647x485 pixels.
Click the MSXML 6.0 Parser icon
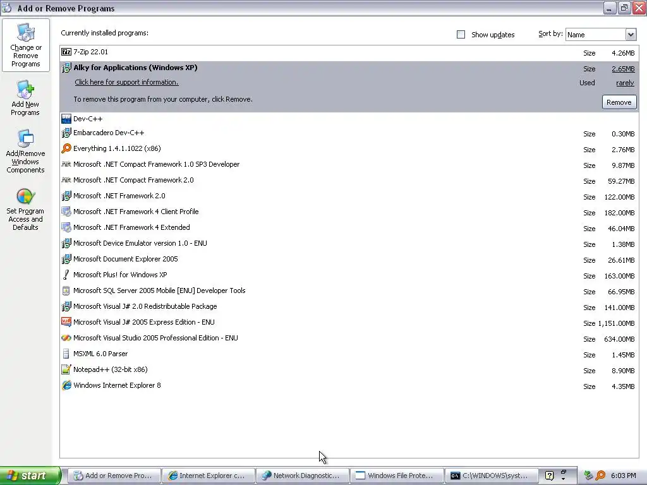click(66, 354)
